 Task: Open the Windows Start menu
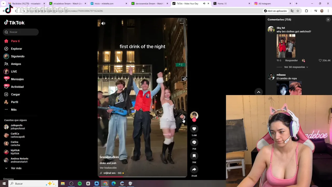(4, 184)
